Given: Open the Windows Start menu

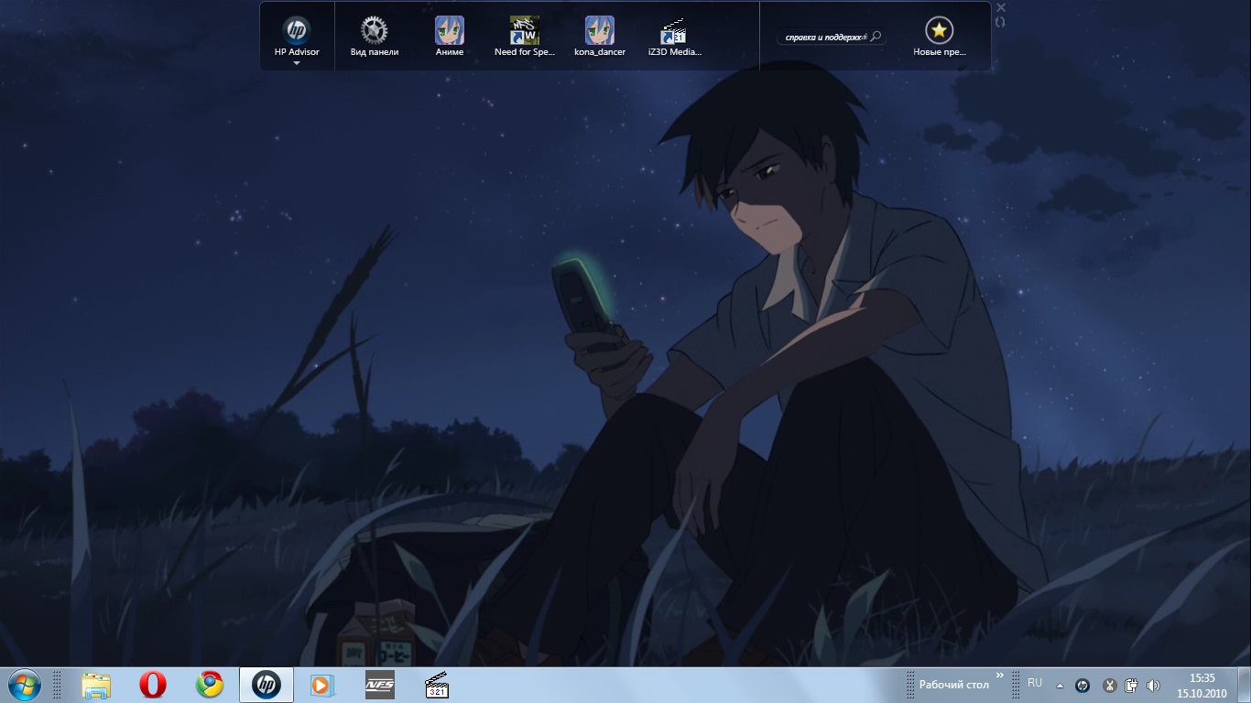Looking at the screenshot, I should point(25,685).
